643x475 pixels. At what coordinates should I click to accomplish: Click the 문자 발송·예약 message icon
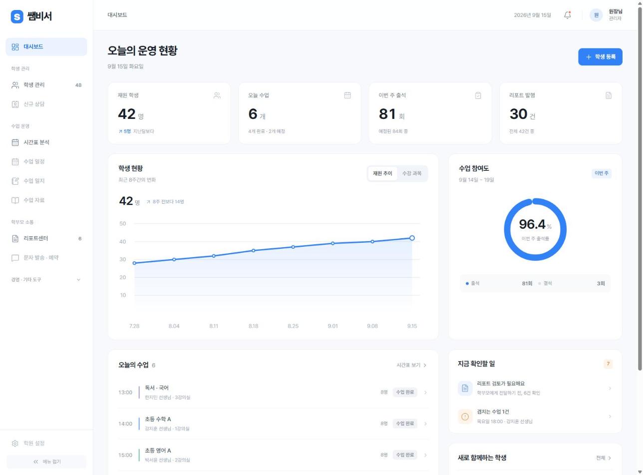coord(15,258)
